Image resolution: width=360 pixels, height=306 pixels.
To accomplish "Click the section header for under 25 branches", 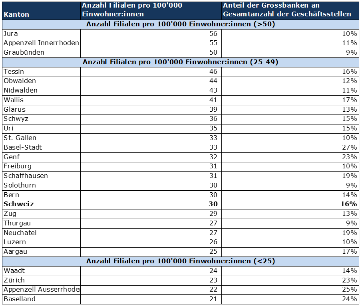I will click(181, 261).
